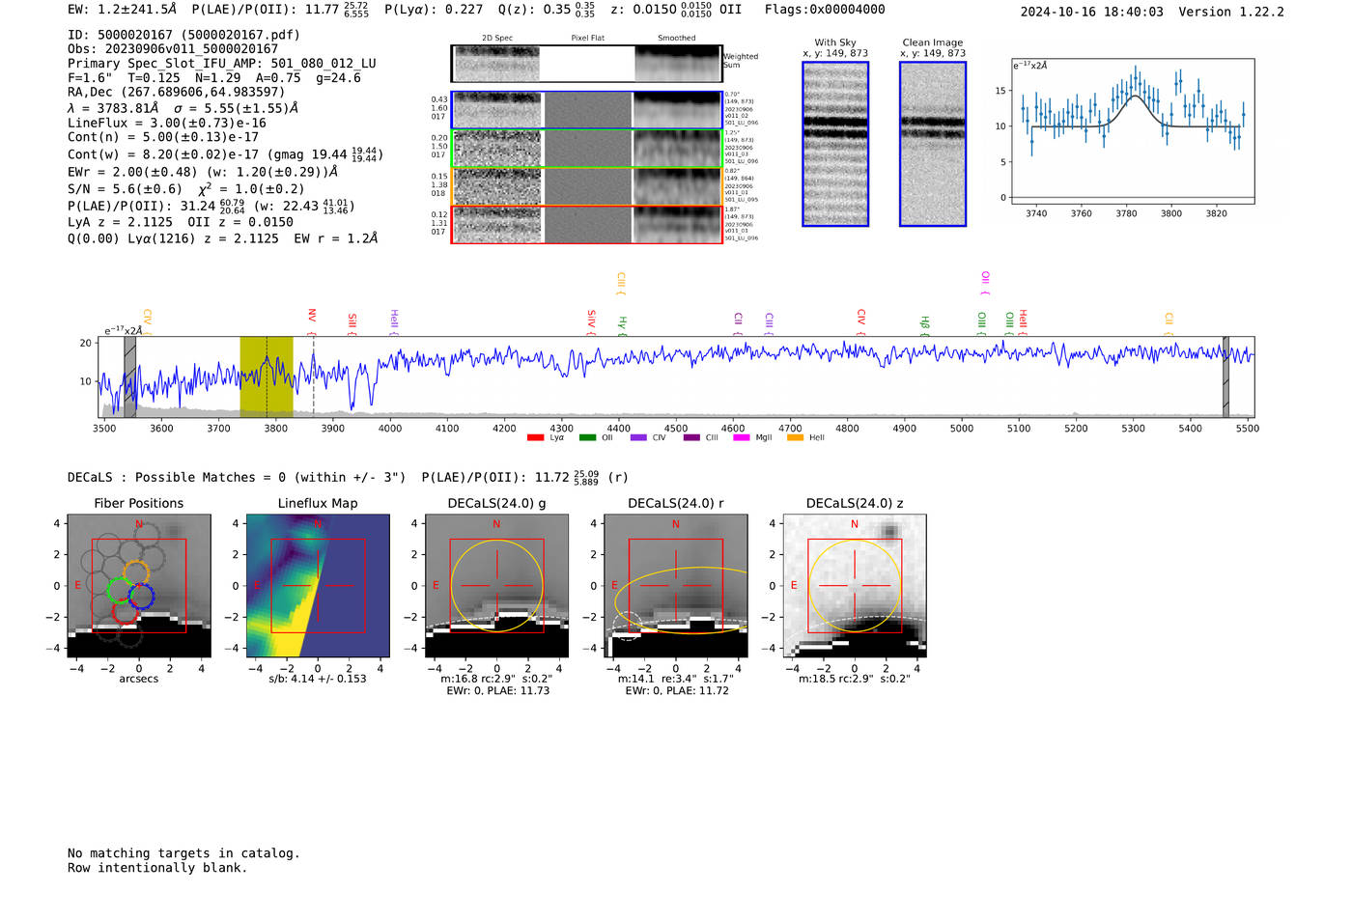Click the green Hγ line marker
The width and height of the screenshot is (1352, 920).
623,324
